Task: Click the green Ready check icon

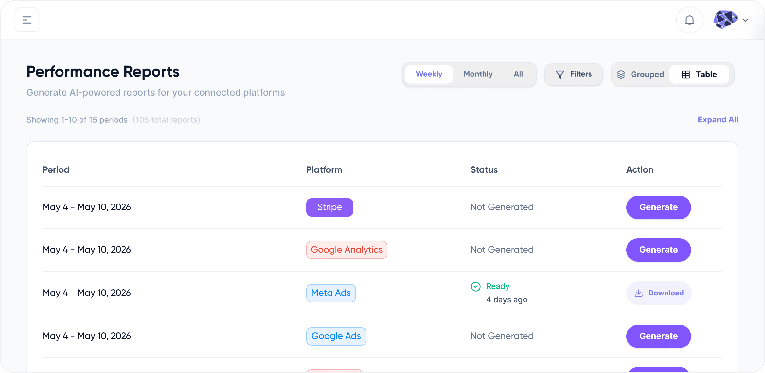Action: (x=475, y=287)
